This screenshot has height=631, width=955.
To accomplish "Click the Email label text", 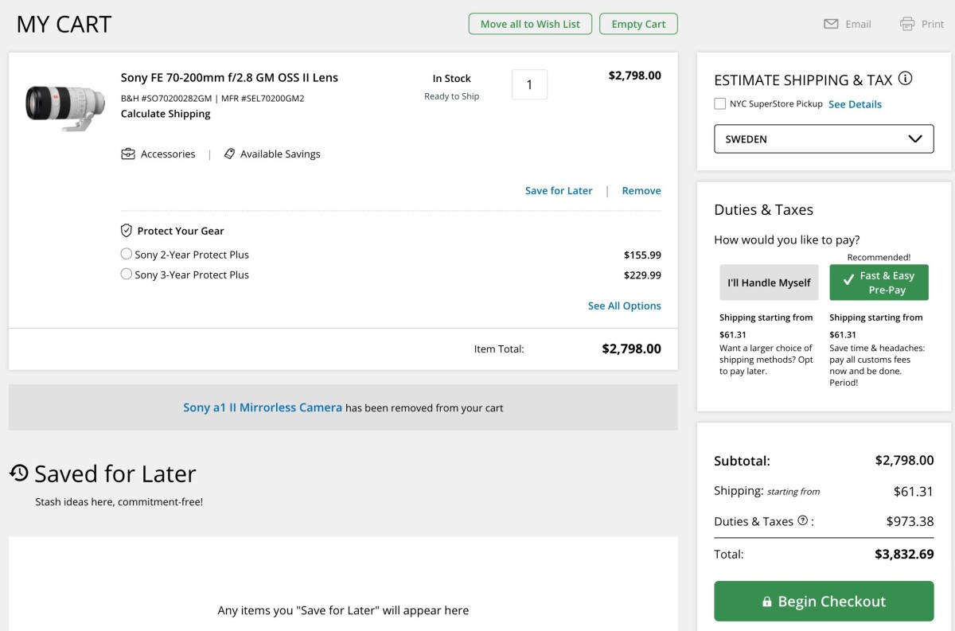I will click(858, 24).
